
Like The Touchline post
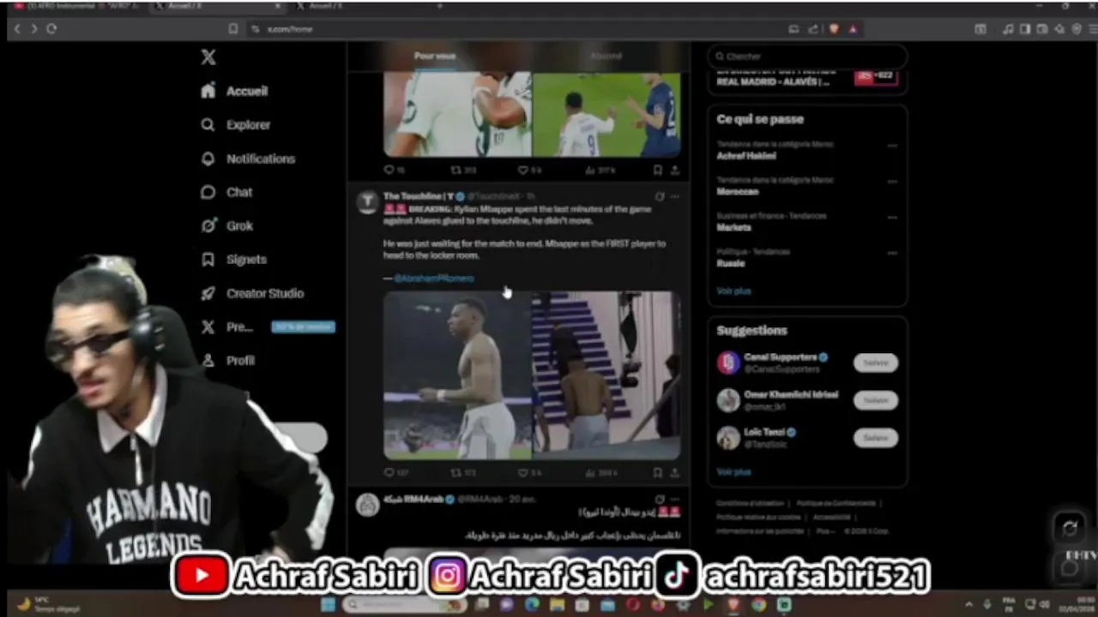(529, 473)
